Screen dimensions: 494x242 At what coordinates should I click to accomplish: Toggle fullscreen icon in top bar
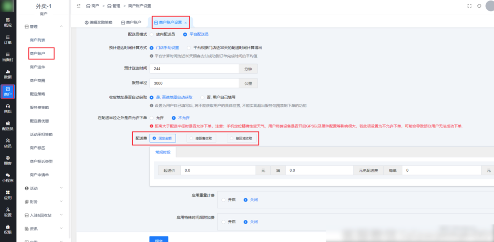pyautogui.click(x=469, y=6)
